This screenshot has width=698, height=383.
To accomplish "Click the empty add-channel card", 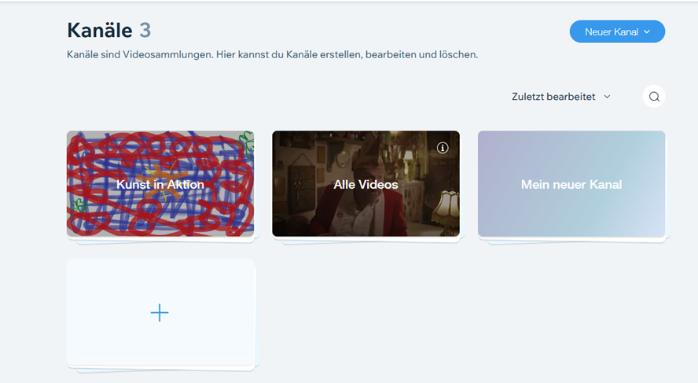I will tap(160, 312).
